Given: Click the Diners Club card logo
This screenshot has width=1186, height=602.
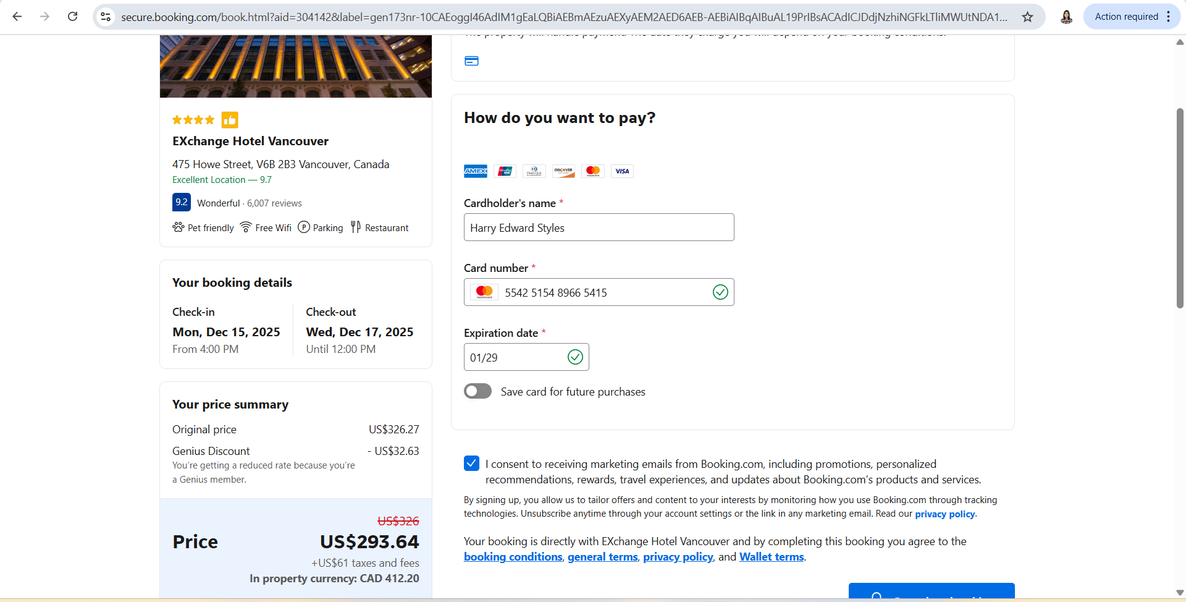Looking at the screenshot, I should point(534,171).
